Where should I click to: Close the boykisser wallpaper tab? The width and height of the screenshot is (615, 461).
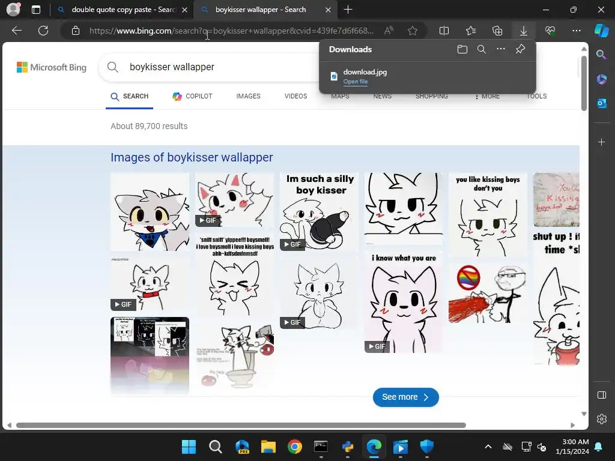(x=328, y=10)
